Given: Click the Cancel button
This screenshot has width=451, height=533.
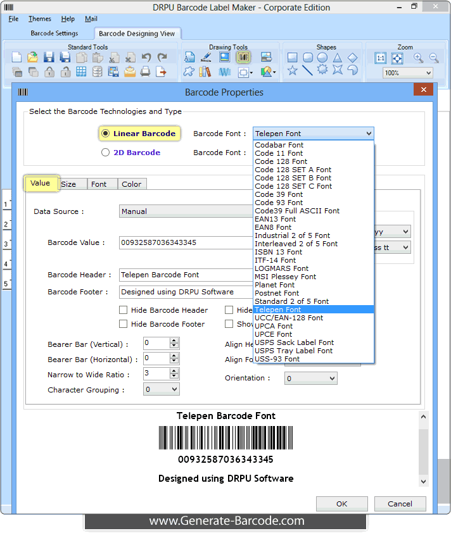Looking at the screenshot, I should click(x=400, y=504).
